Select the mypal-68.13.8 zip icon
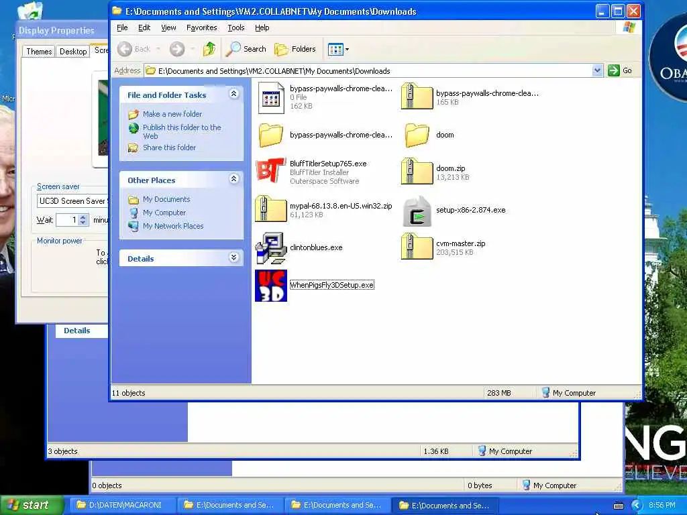This screenshot has width=687, height=515. click(271, 209)
